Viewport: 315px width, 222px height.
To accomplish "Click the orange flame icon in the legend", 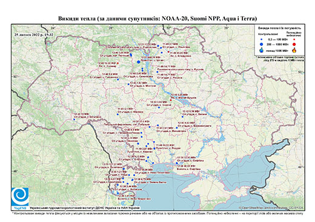I will click(294, 50).
